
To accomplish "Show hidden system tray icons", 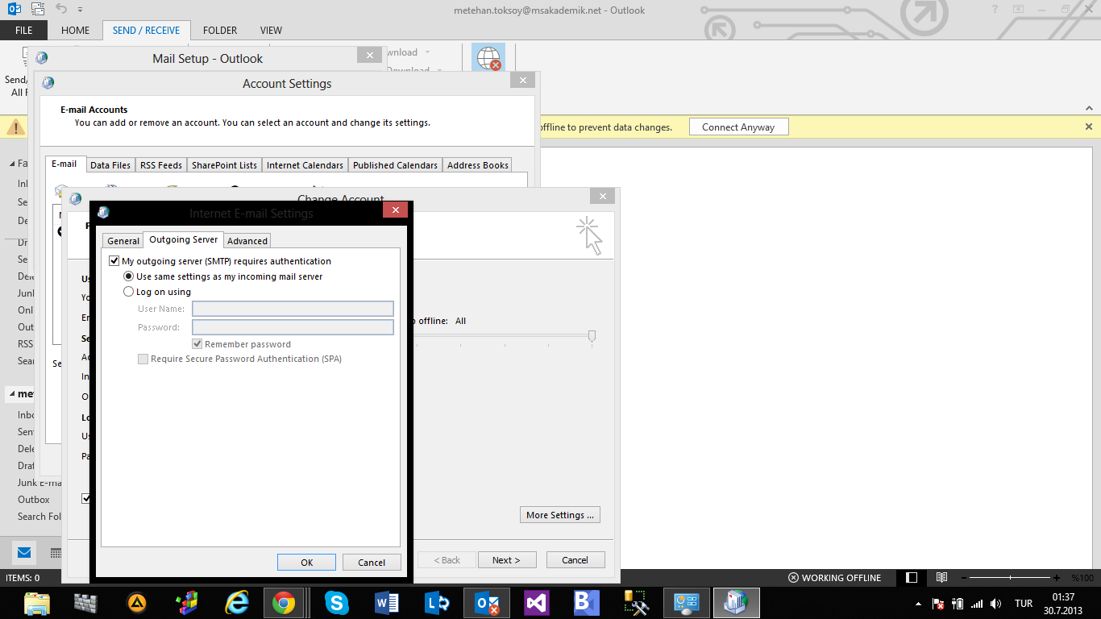I will click(918, 604).
